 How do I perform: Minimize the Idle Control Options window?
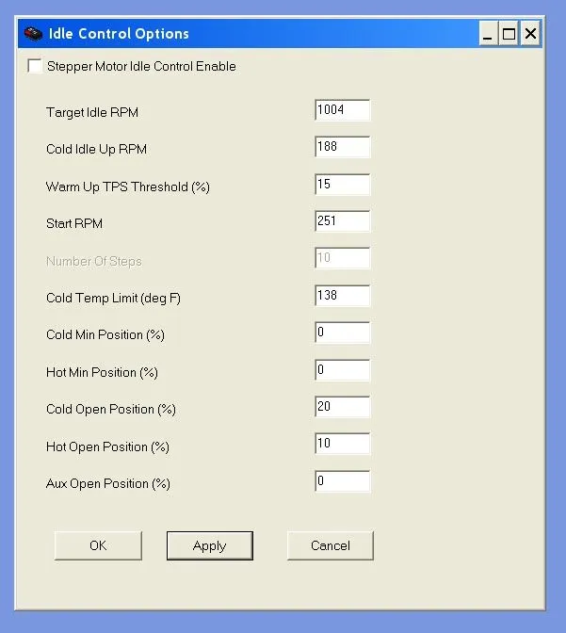(488, 35)
